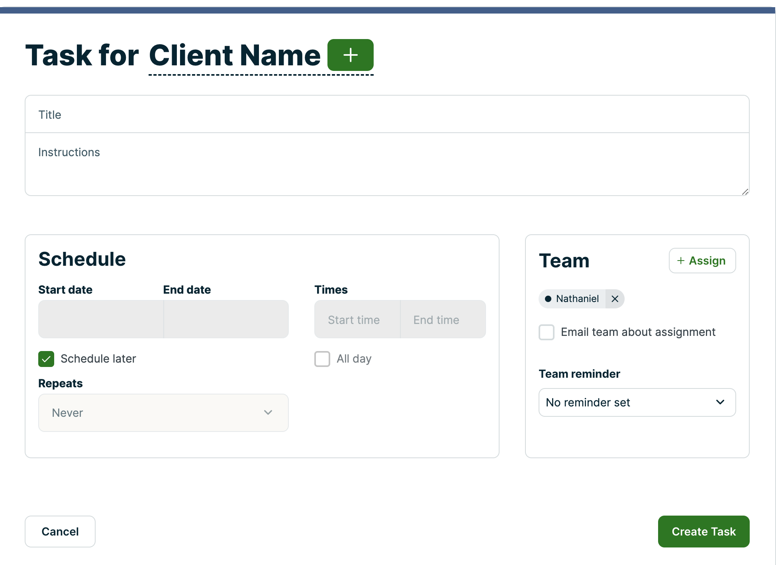Viewport: 776px width, 565px height.
Task: Remove Nathaniel using the X icon
Action: pyautogui.click(x=615, y=299)
